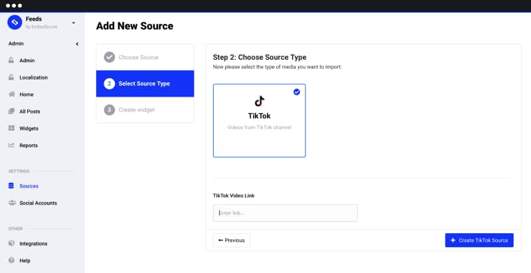
Task: Click the TikTok logo icon
Action: [x=260, y=101]
